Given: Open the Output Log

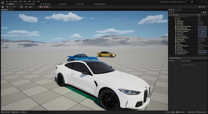Looking at the screenshot, I should [16, 112].
